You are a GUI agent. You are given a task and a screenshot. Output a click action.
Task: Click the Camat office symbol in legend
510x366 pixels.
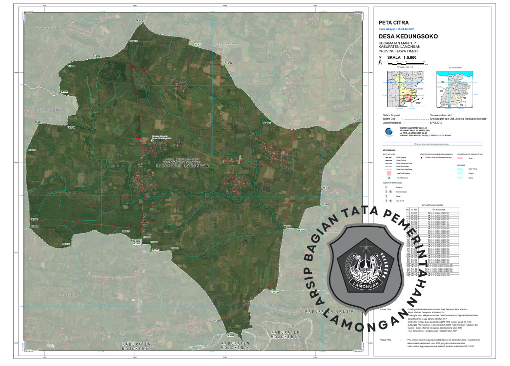pos(385,196)
